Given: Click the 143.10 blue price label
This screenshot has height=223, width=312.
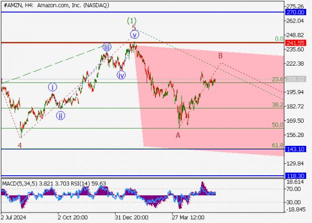Looking at the screenshot, I should tap(295, 149).
